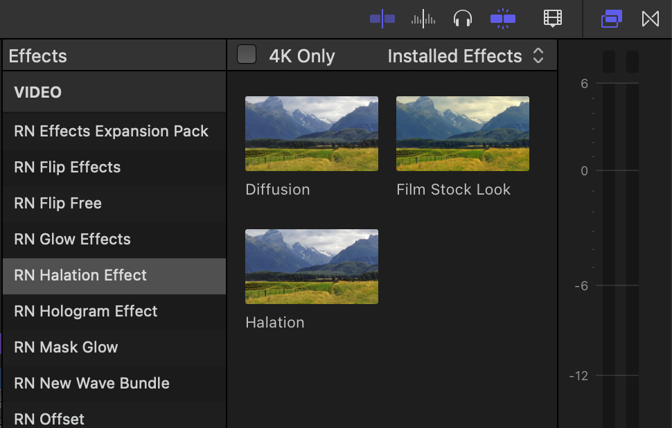This screenshot has height=428, width=672.
Task: Open the RN Flip Free category
Action: (58, 203)
